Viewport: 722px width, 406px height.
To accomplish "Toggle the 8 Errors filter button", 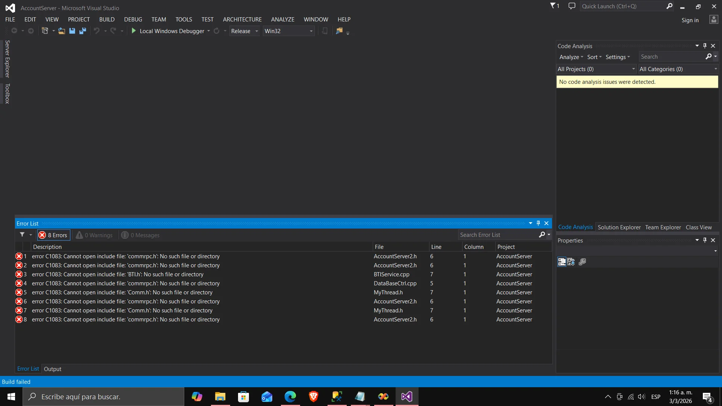I will (53, 235).
